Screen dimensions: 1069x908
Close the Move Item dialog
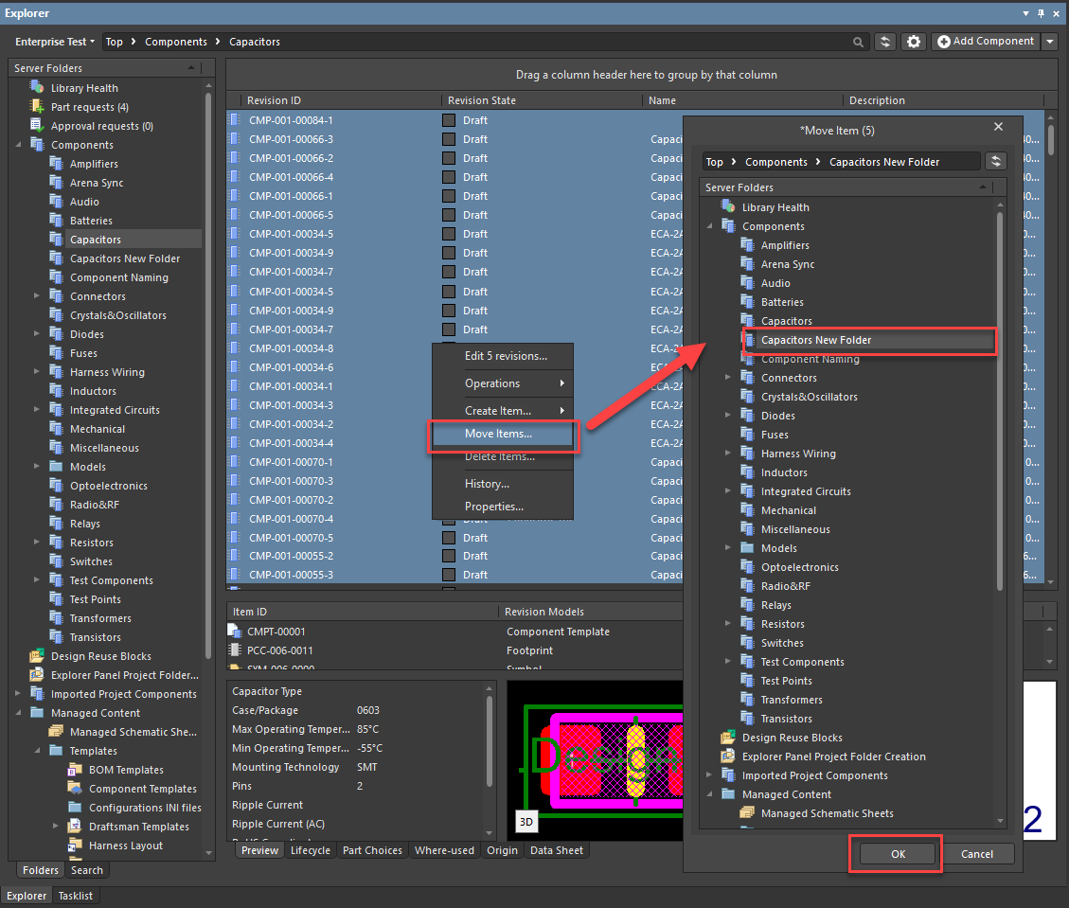998,127
